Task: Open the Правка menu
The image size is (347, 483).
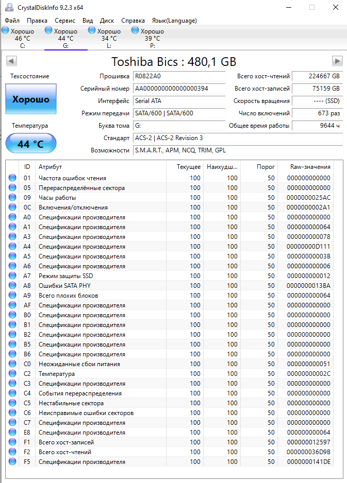Action: click(37, 21)
